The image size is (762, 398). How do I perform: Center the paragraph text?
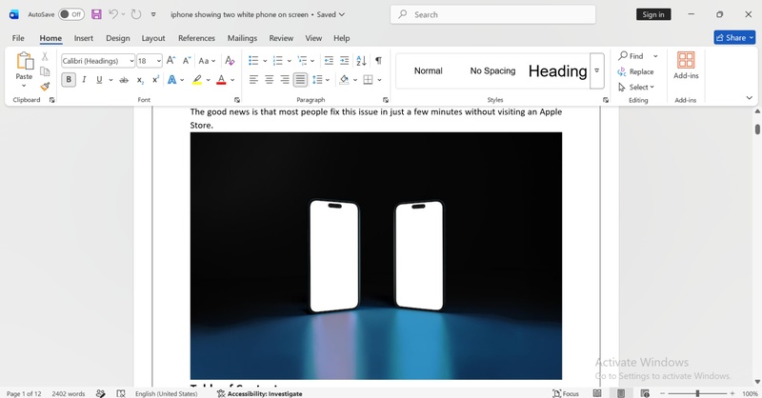click(270, 80)
